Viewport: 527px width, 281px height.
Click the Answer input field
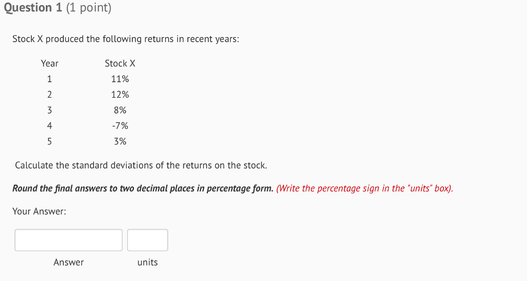coord(68,240)
